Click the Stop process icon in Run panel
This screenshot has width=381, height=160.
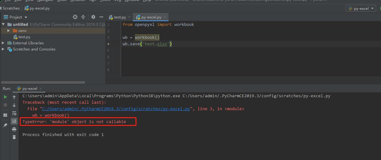coord(5,105)
